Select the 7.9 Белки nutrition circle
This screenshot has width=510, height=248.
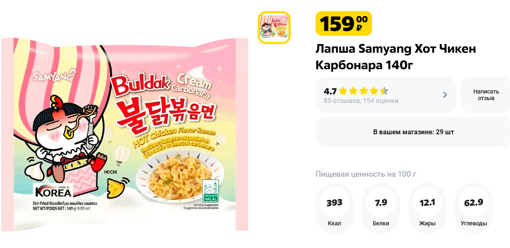tap(381, 208)
